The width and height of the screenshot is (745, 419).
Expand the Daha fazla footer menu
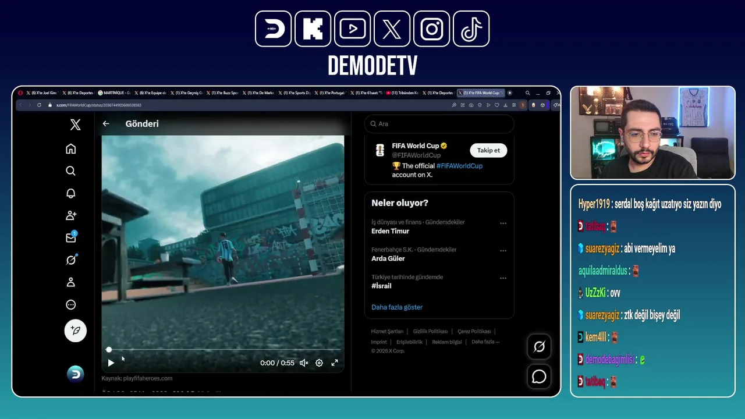point(485,342)
